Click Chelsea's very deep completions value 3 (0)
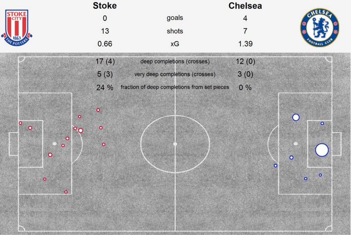Viewport: 351px width, 235px height. click(x=245, y=74)
